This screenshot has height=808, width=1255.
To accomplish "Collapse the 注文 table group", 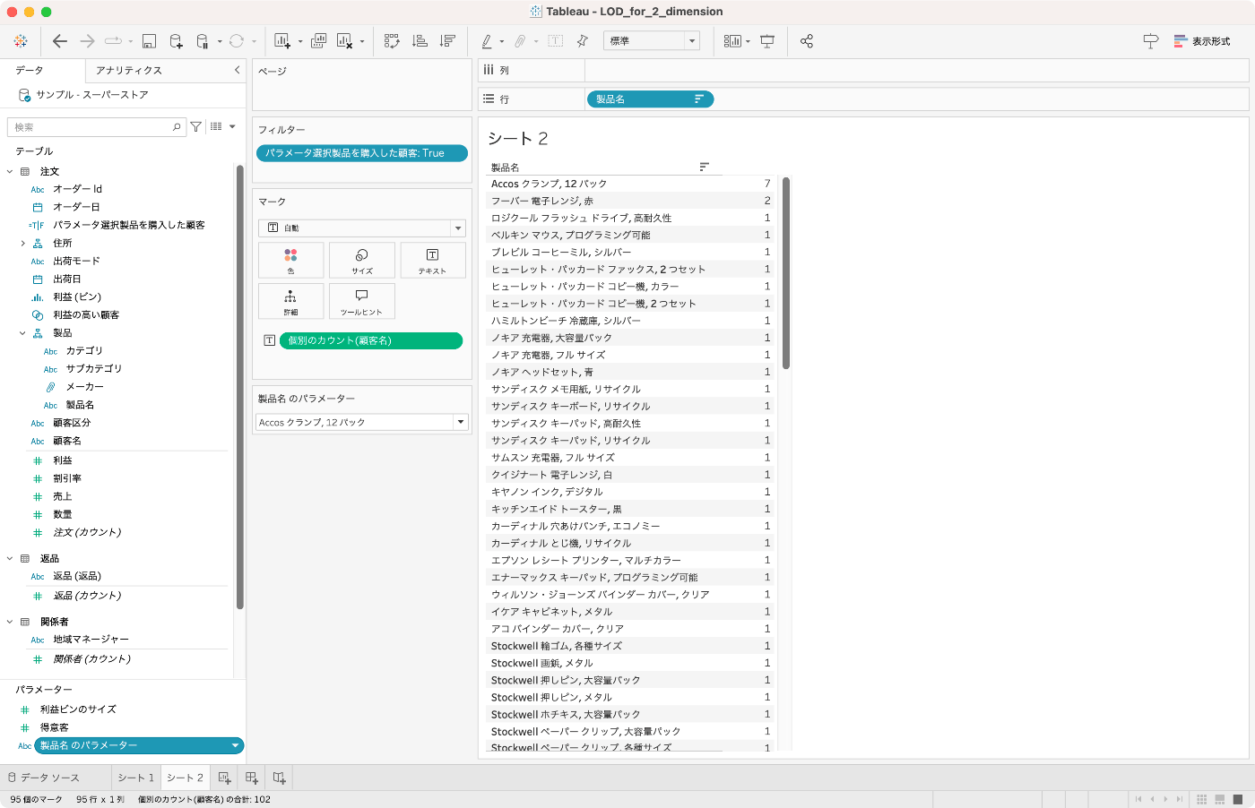I will point(10,171).
